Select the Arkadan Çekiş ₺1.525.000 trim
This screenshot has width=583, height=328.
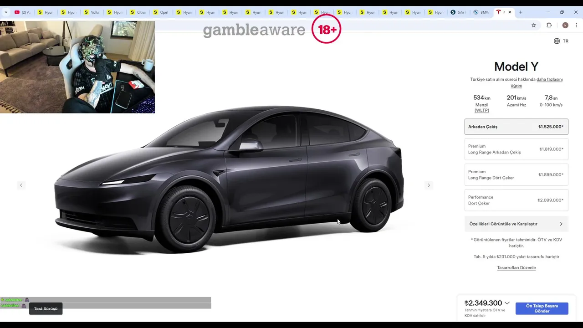pos(517,127)
